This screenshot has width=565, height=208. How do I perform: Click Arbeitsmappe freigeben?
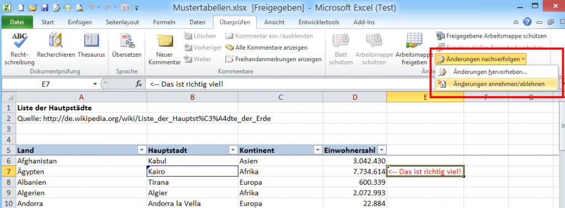[414, 50]
